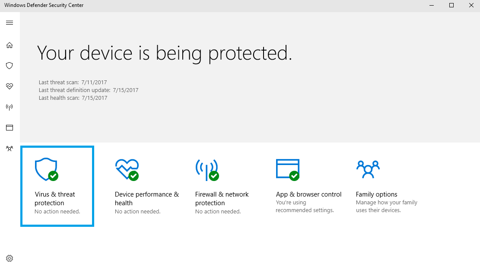Minimize the Security Center window
The width and height of the screenshot is (480, 270).
(x=432, y=5)
